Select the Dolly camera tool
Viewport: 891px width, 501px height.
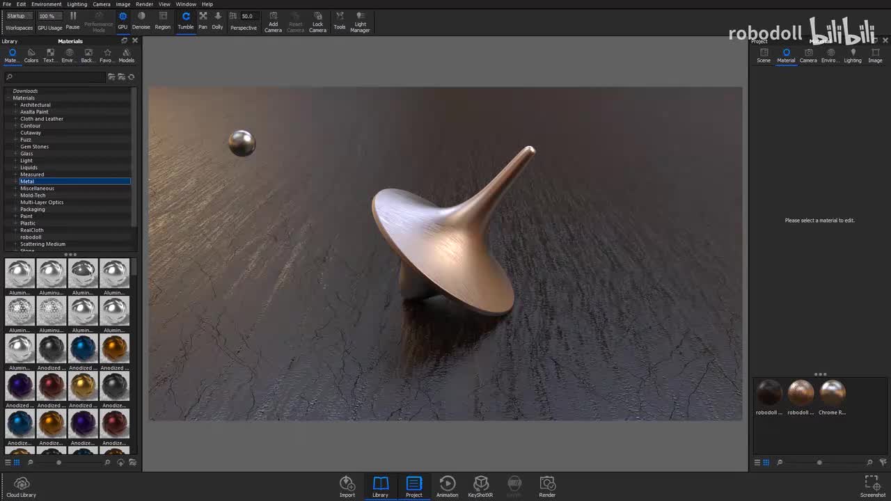pyautogui.click(x=217, y=20)
